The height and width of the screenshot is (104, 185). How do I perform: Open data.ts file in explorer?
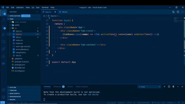tap(18, 37)
